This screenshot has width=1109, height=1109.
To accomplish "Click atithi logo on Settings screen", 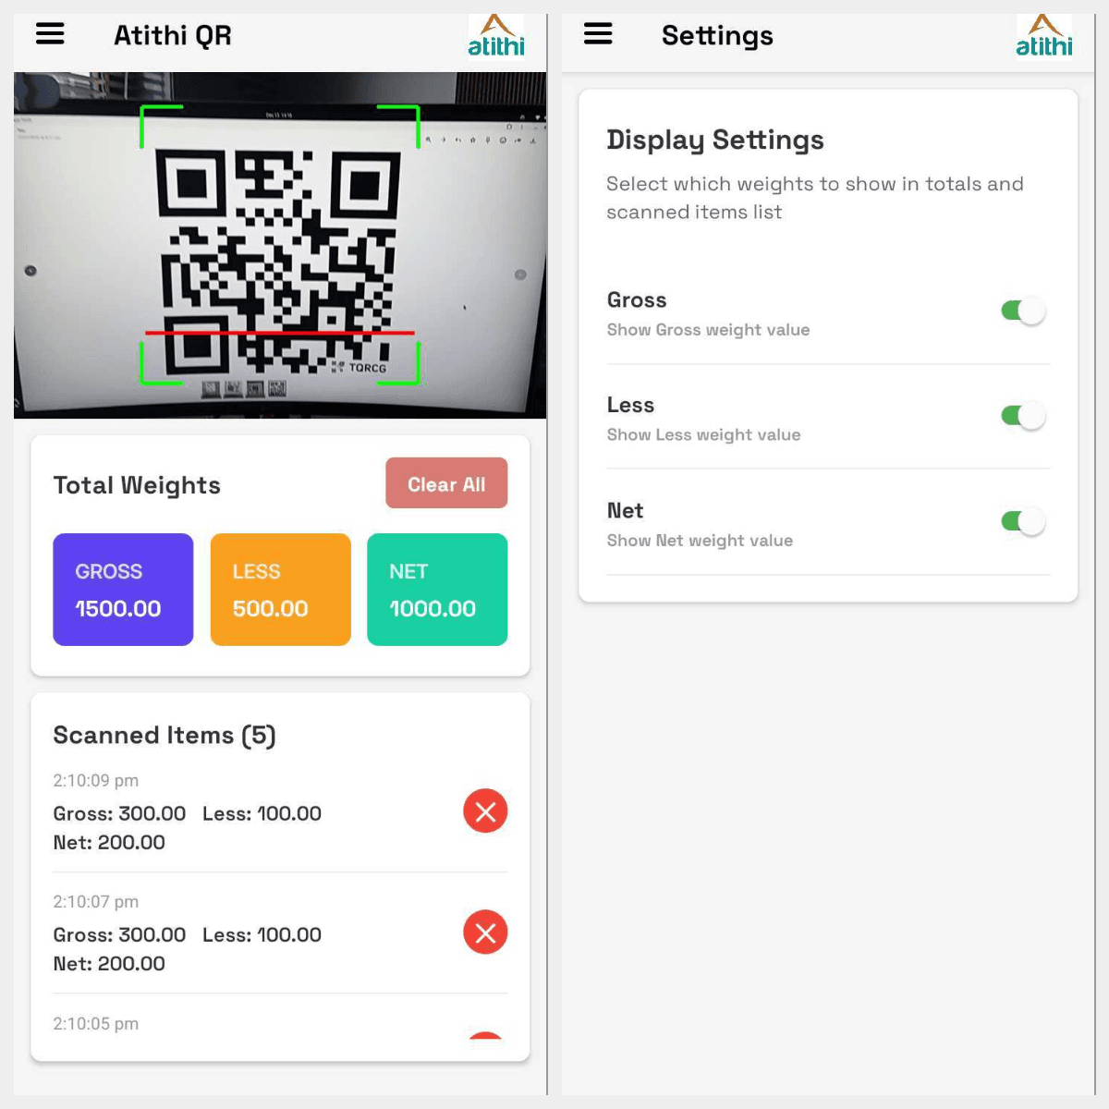I will (1044, 35).
